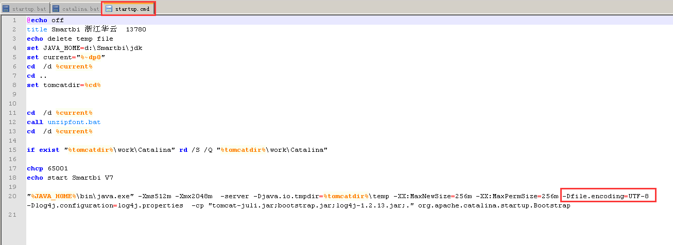Click '-Djava.io.tmpdir' option text

tap(287, 196)
